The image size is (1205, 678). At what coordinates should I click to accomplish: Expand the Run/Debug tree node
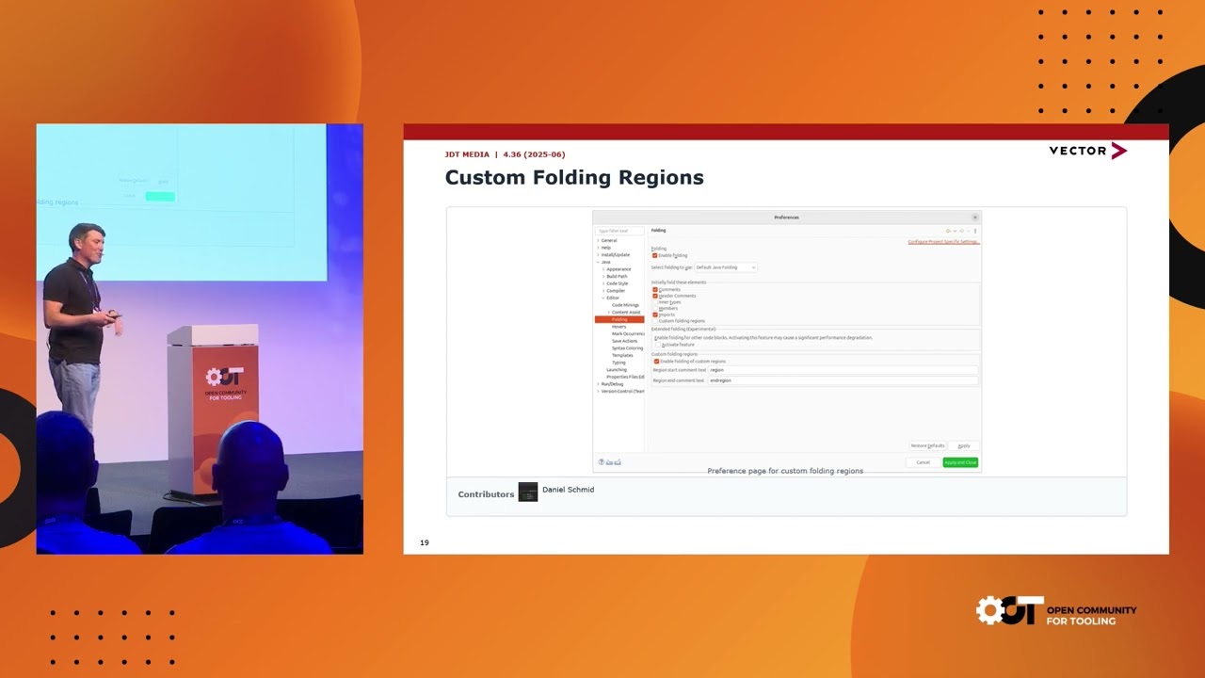[x=598, y=384]
